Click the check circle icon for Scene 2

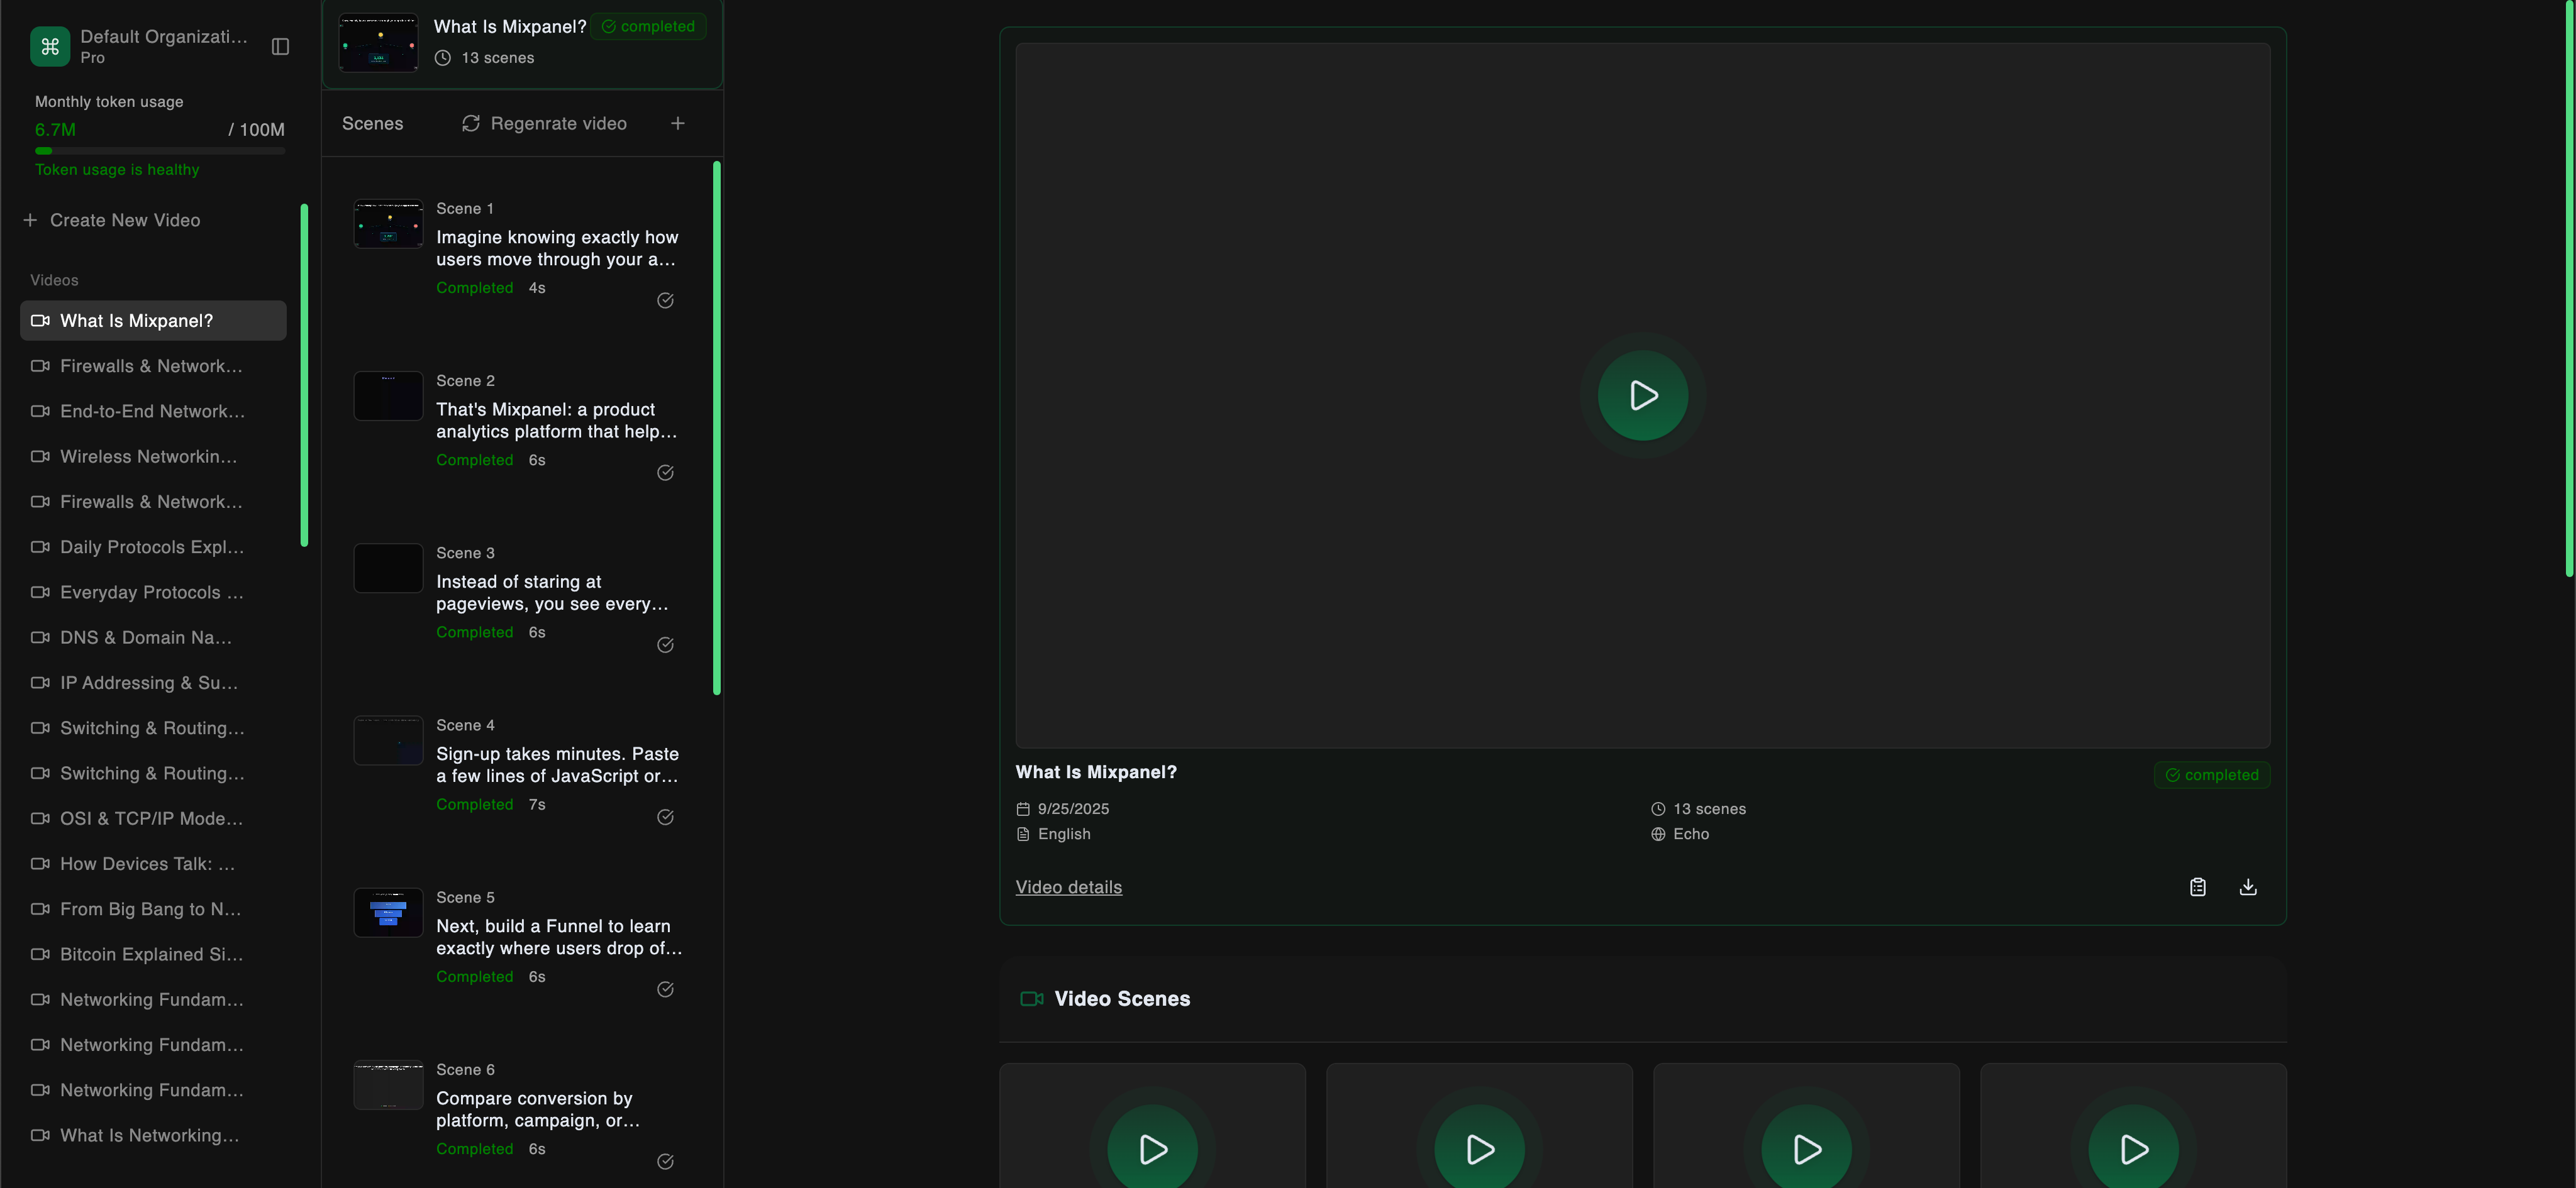665,473
